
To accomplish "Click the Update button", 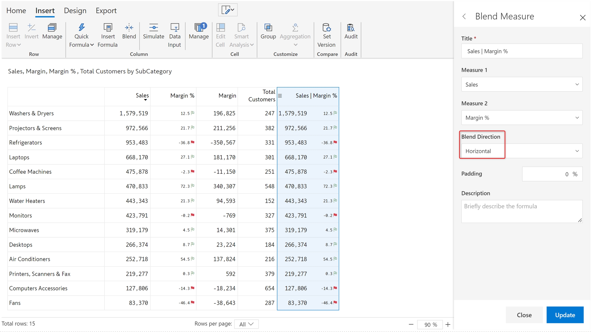I will point(565,315).
